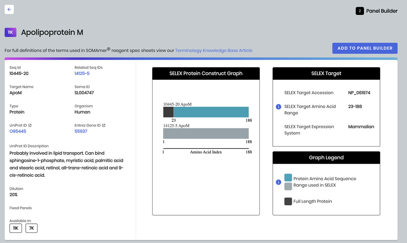Click teal bar of 10445-20 ApoM construct
Image resolution: width=407 pixels, height=243 pixels.
click(x=211, y=112)
